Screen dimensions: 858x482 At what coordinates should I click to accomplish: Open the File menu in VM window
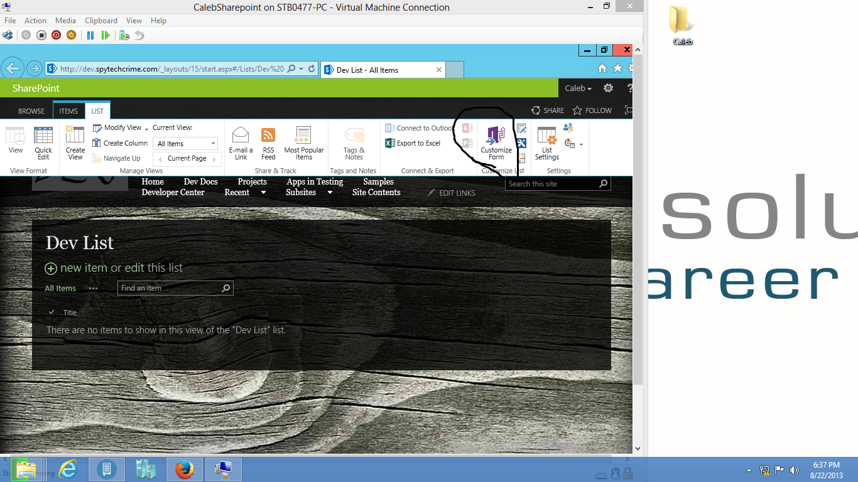(x=10, y=21)
